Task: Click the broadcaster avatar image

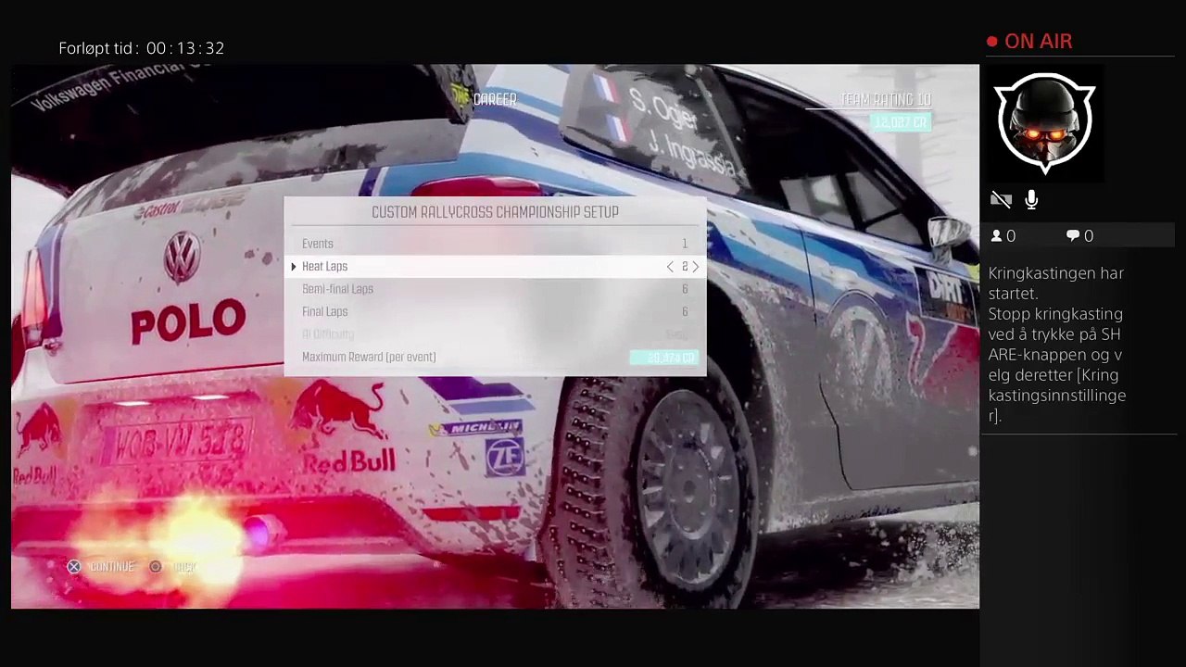Action: click(x=1045, y=123)
